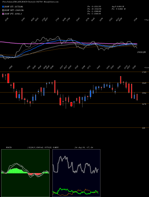This screenshot has height=197, width=149.
Task: Click the 'Pre L: 1500.00' value
Action: click(94, 11)
